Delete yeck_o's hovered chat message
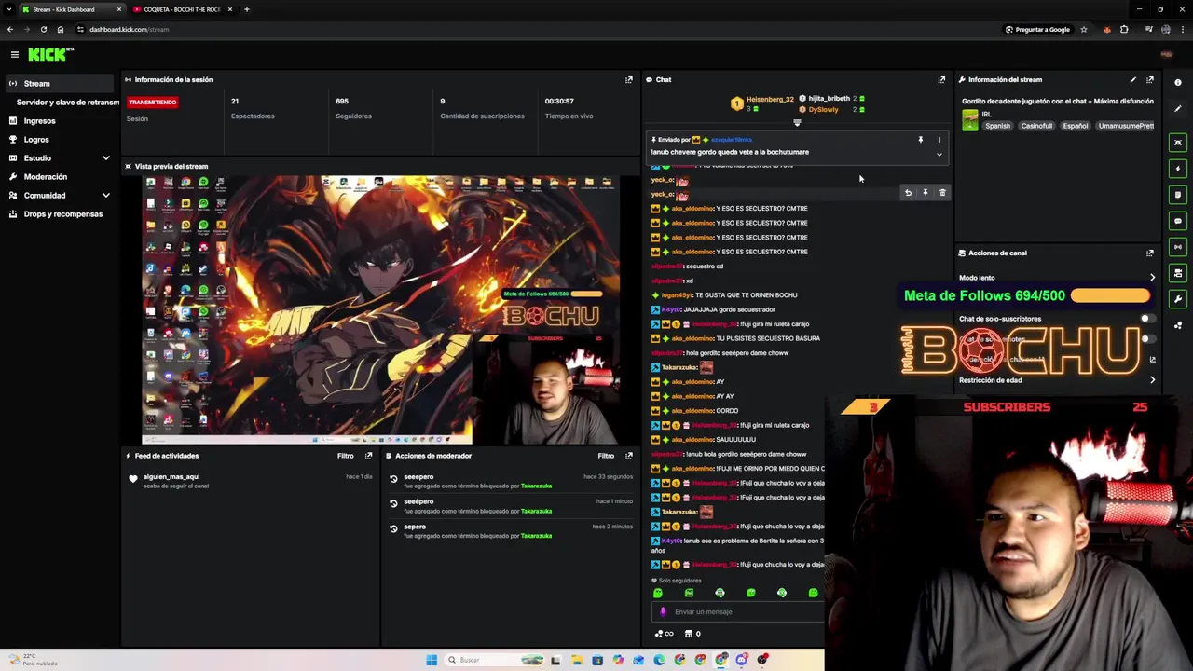Screen dimensions: 1193x671 coord(942,193)
